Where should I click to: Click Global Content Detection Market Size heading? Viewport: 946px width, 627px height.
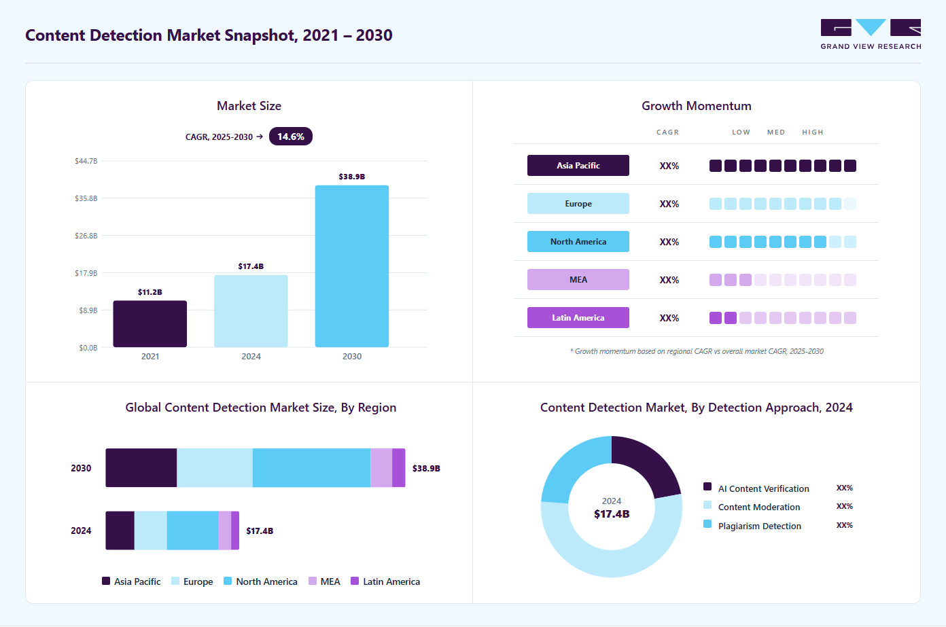(261, 408)
